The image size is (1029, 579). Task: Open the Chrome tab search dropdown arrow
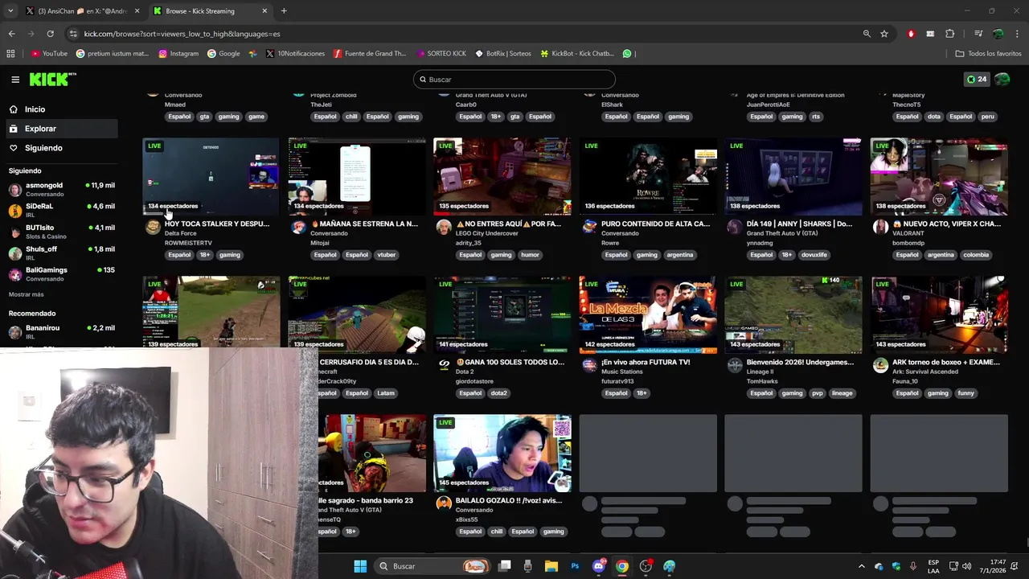[x=10, y=11]
